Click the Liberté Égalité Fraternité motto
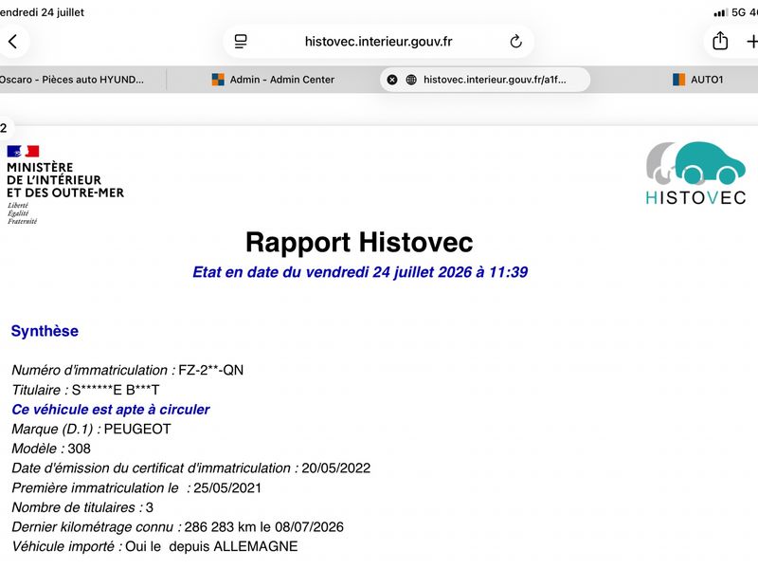This screenshot has height=569, width=758. [22, 213]
